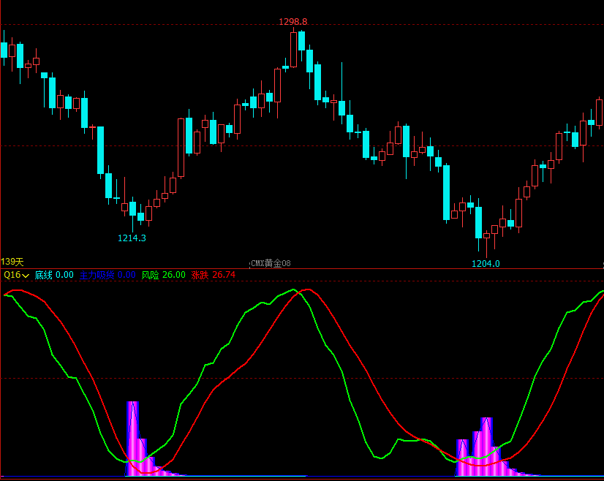Click the red divider between chart panels
Viewport: 604px width, 481px height.
[x=302, y=269]
